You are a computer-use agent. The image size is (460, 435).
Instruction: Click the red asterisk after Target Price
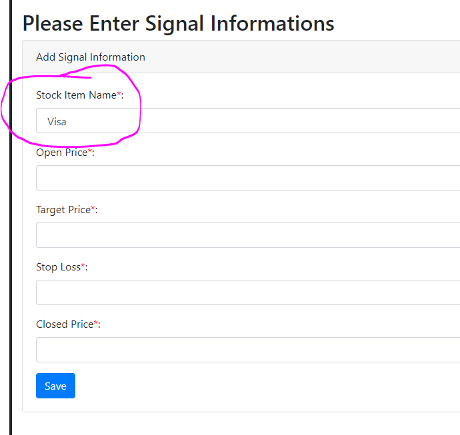tap(93, 209)
